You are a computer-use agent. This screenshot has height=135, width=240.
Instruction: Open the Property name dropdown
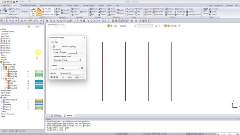coord(69,68)
